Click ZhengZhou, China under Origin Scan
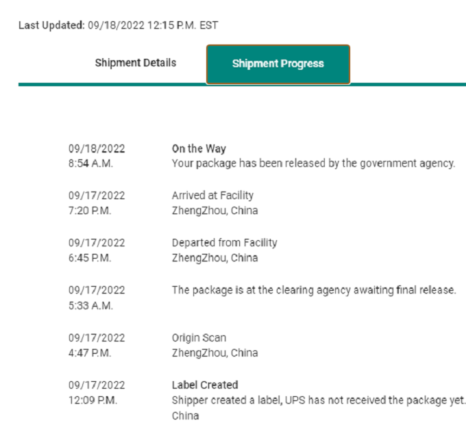Screen dimensions: 466x440 (x=214, y=353)
